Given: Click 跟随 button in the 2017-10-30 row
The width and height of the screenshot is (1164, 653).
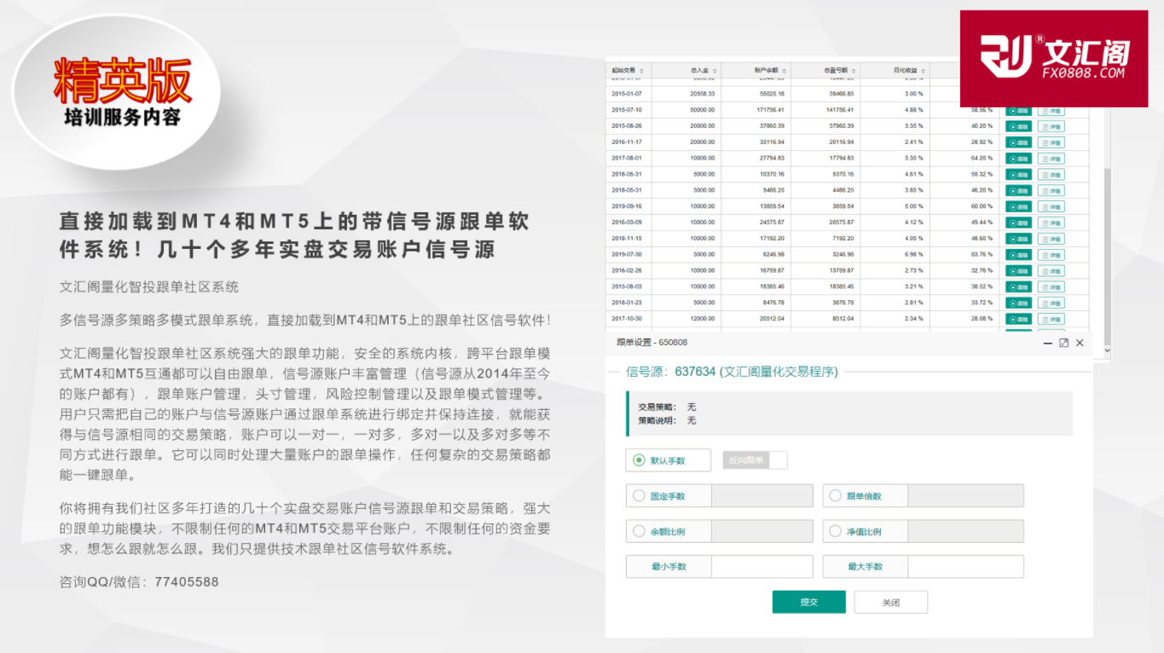Looking at the screenshot, I should [x=1018, y=319].
